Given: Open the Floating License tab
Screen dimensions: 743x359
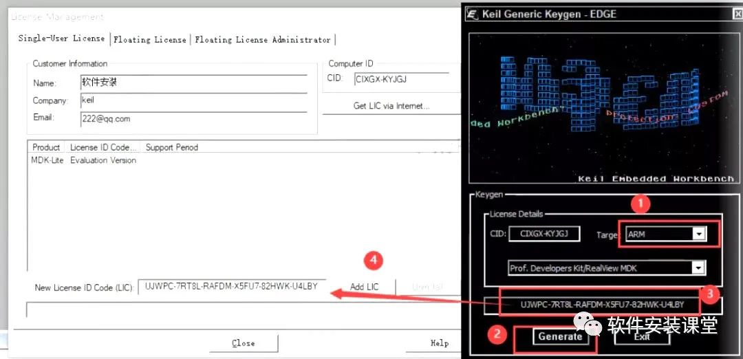Looking at the screenshot, I should tap(150, 40).
